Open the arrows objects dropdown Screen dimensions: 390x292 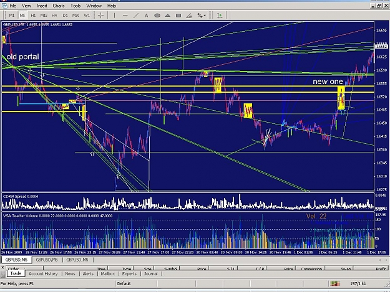(201, 16)
